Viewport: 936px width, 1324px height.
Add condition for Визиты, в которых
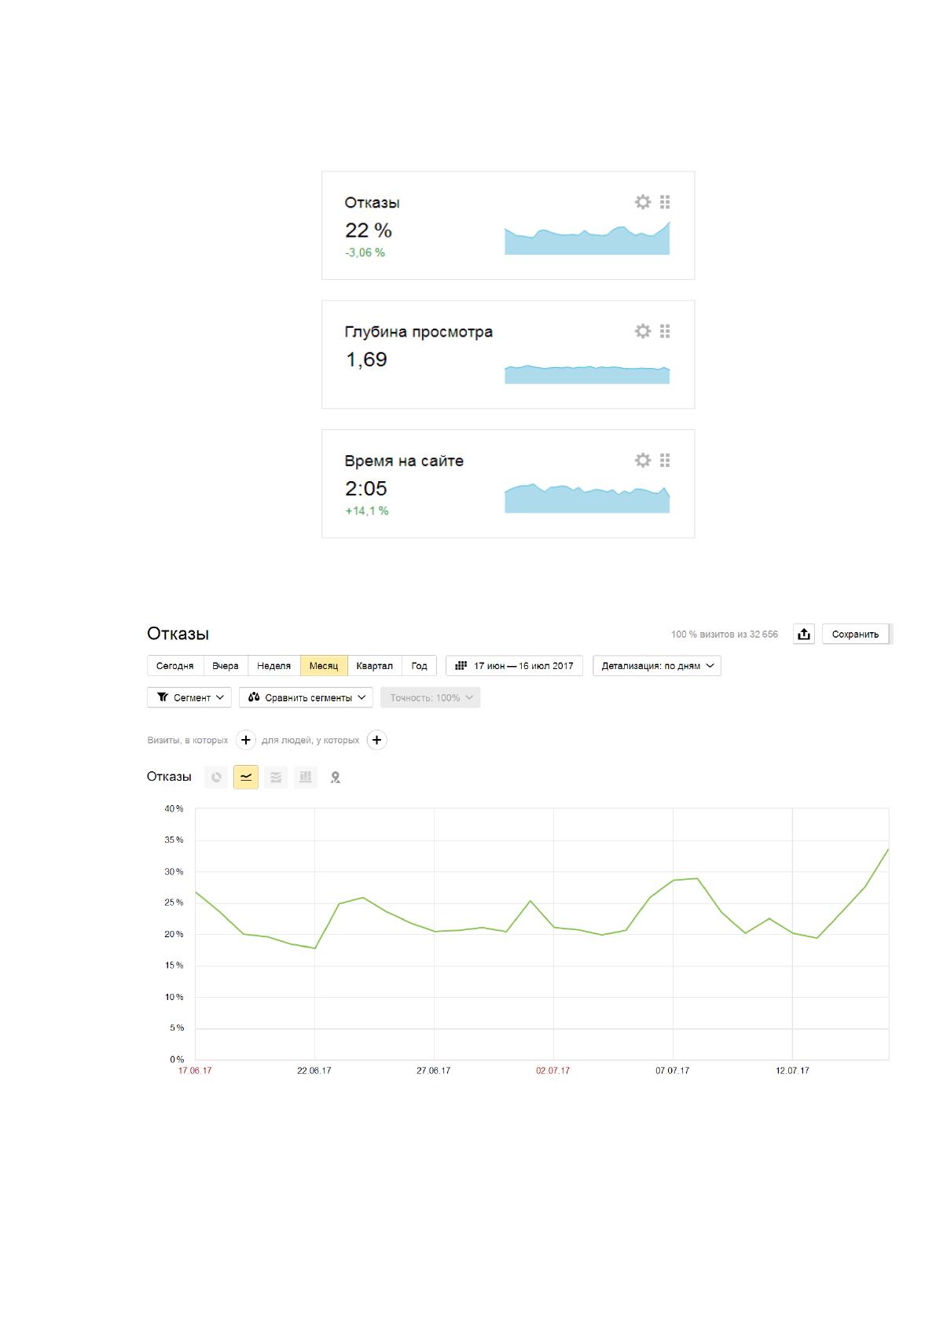coord(246,740)
